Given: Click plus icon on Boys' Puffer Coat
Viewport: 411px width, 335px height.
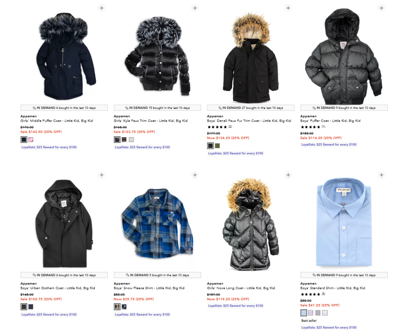Looking at the screenshot, I should coord(382,8).
